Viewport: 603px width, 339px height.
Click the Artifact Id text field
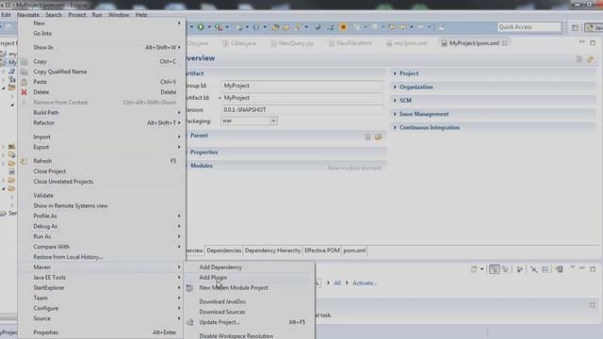(x=302, y=98)
